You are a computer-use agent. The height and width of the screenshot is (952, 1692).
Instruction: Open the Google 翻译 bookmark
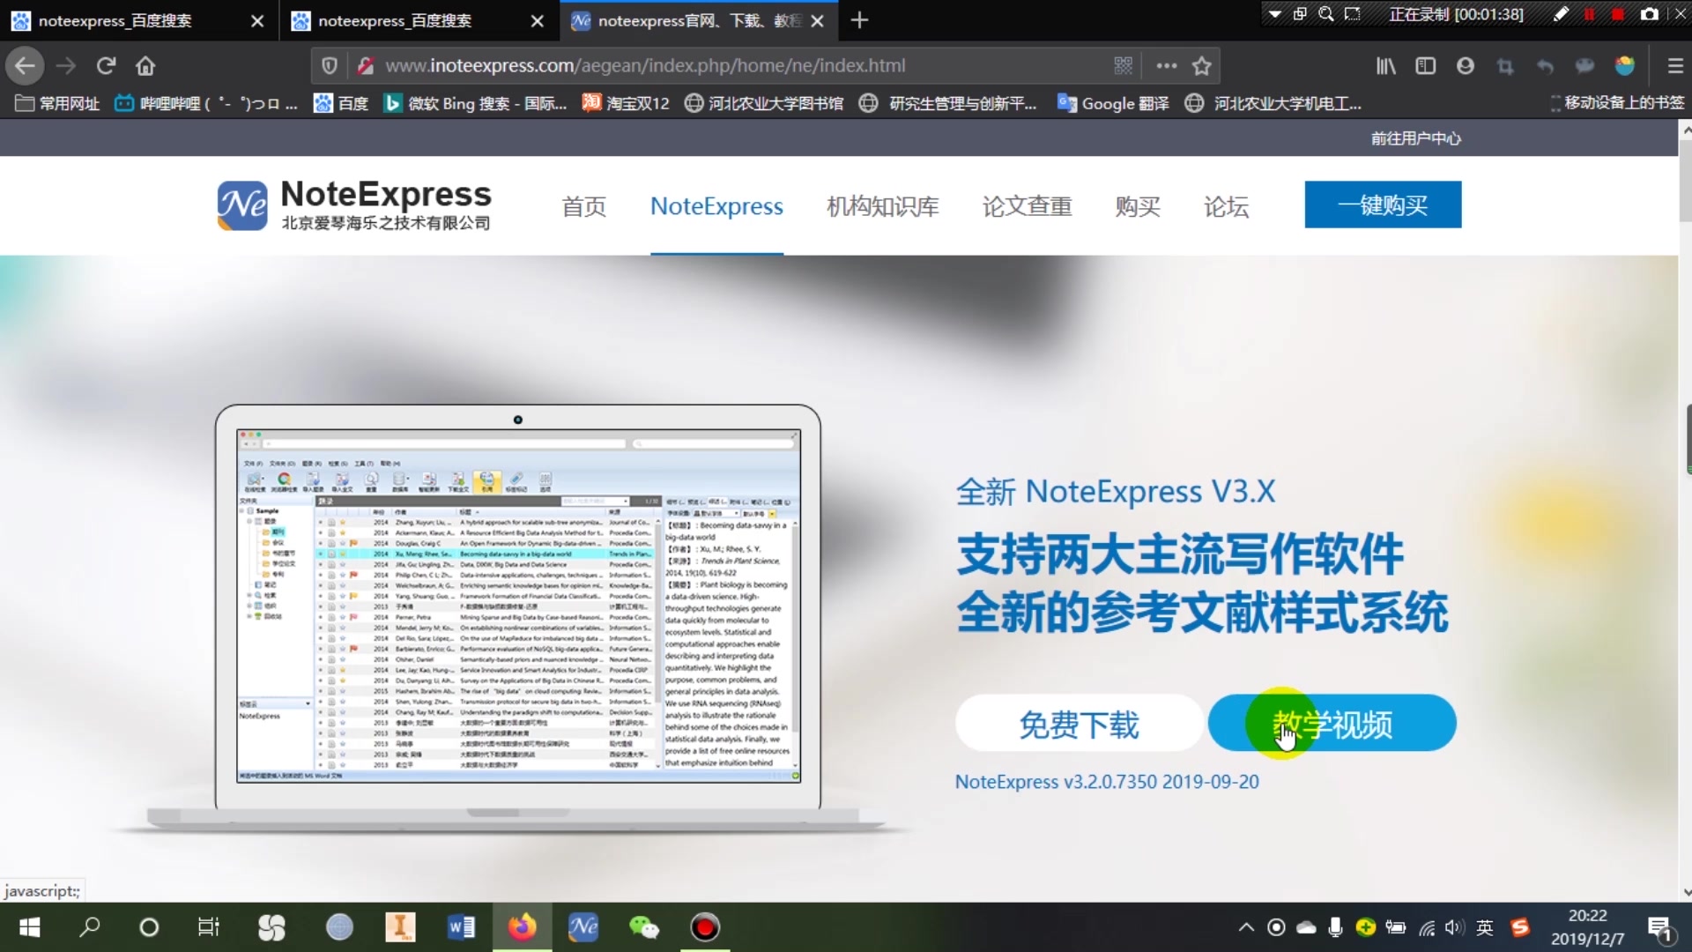[1113, 103]
